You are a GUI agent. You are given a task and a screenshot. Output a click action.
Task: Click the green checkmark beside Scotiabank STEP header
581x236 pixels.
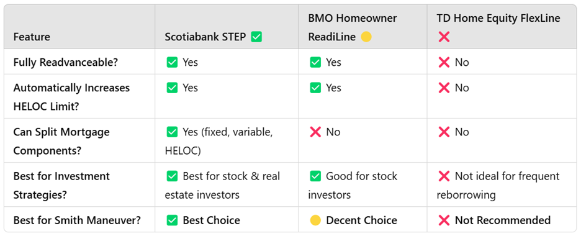[256, 37]
